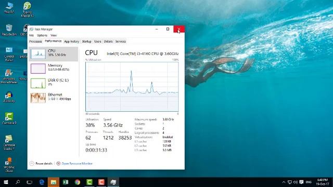The width and height of the screenshot is (333, 187).
Task: Open the Windows Start menu
Action: coord(6,182)
